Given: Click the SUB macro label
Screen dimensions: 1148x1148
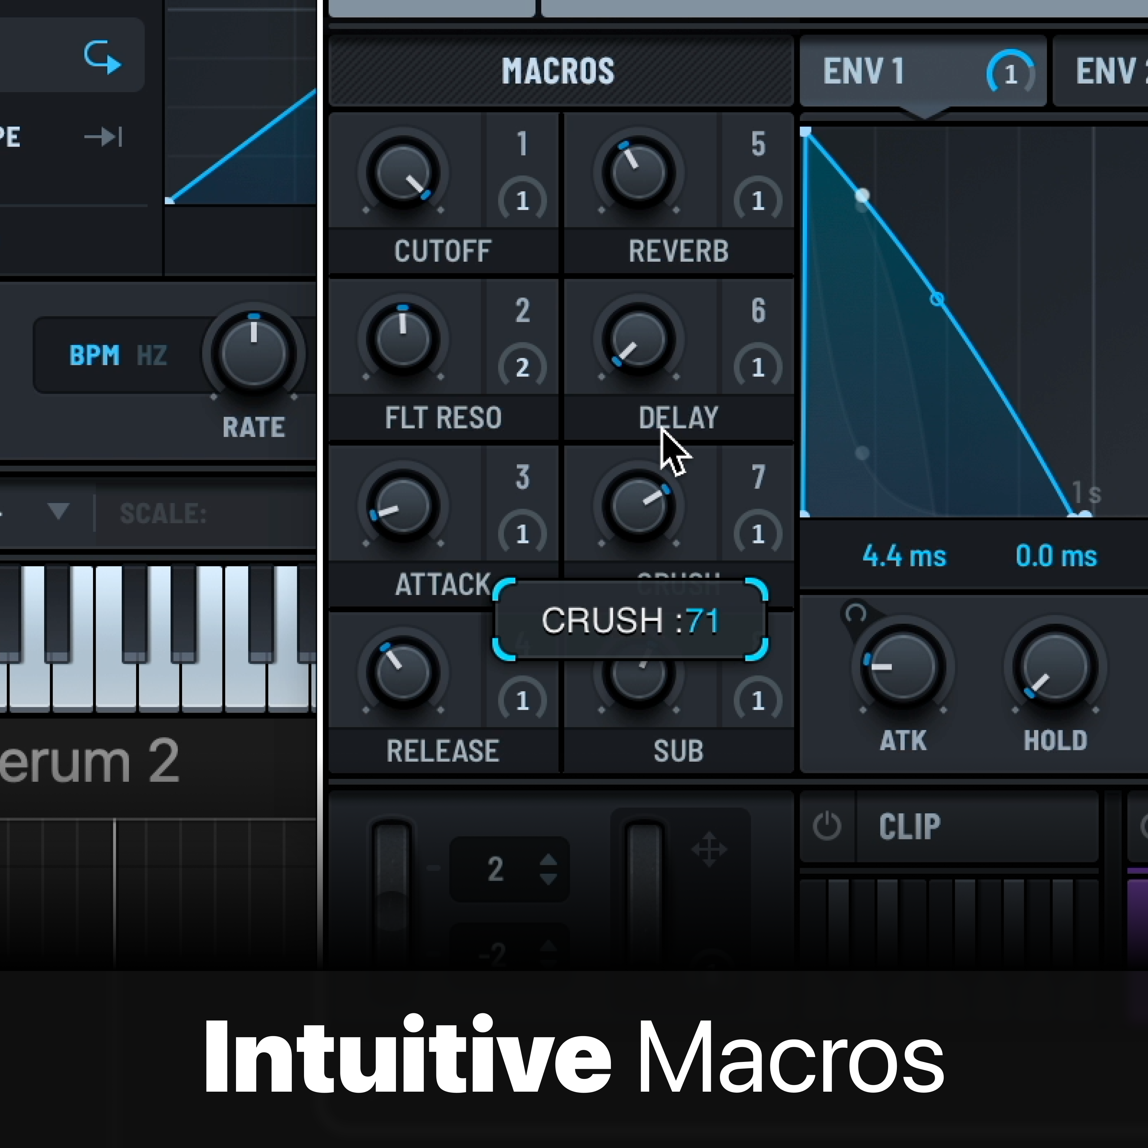Looking at the screenshot, I should [679, 750].
